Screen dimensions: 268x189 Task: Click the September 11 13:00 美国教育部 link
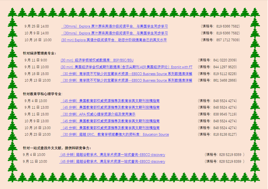pyautogui.click(x=110, y=107)
